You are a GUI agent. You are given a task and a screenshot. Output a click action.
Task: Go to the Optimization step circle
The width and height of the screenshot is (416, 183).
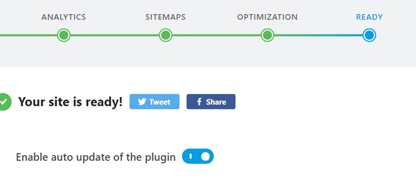(x=267, y=35)
